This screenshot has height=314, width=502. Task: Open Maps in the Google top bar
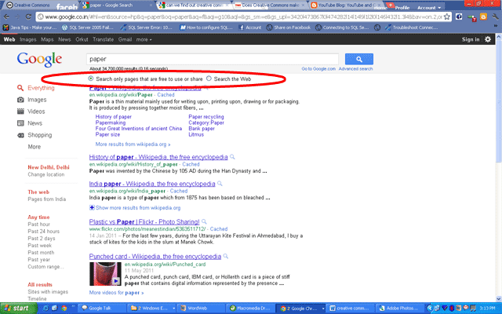(x=47, y=39)
